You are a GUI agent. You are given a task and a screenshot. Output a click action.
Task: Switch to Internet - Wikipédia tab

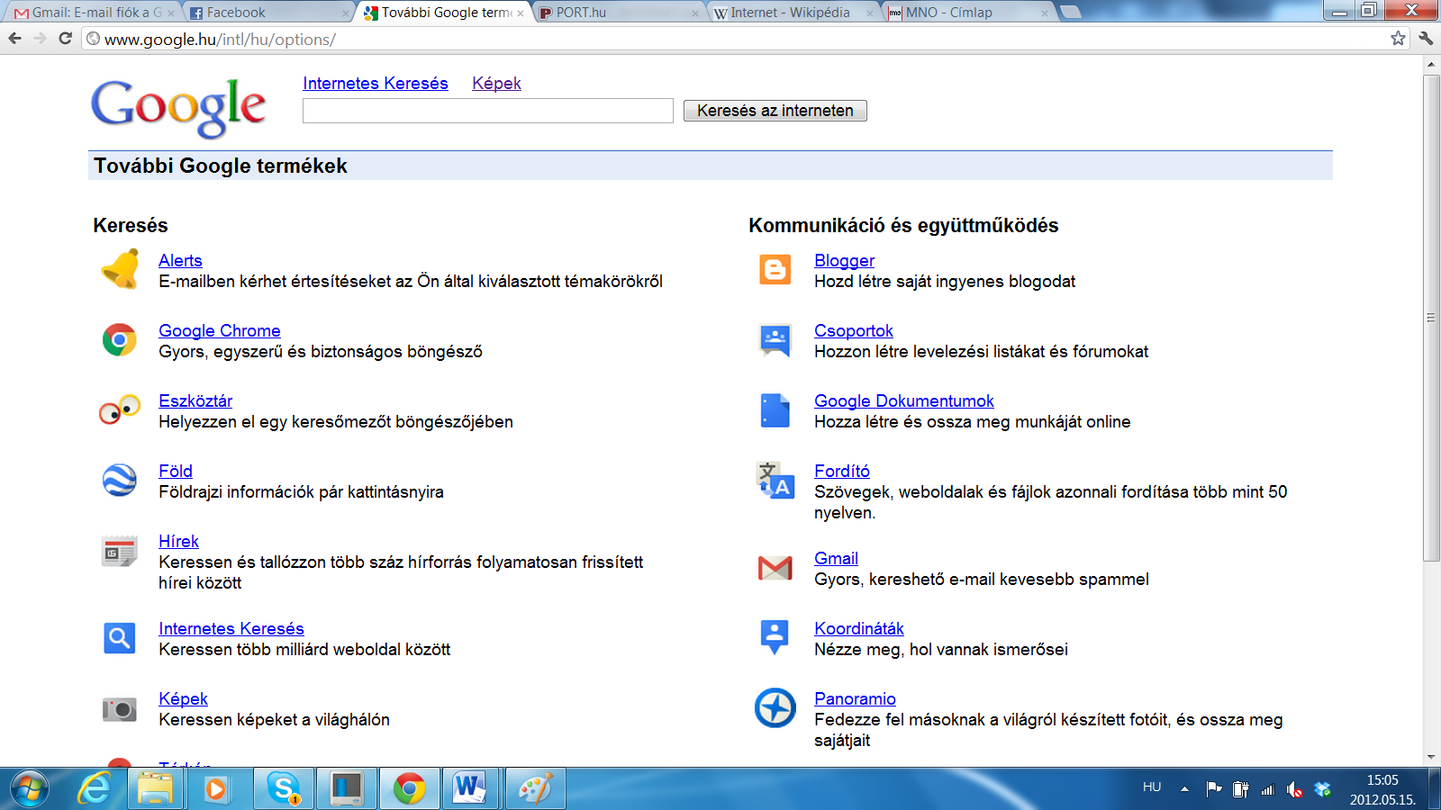pyautogui.click(x=792, y=13)
